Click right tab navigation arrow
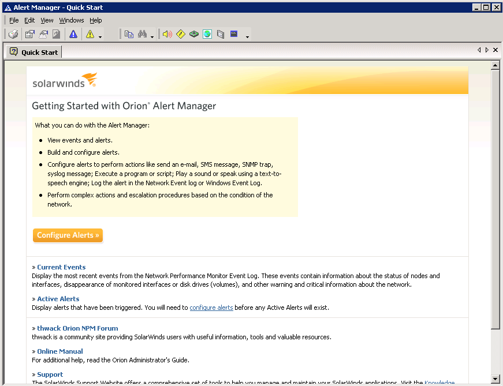 tap(487, 50)
